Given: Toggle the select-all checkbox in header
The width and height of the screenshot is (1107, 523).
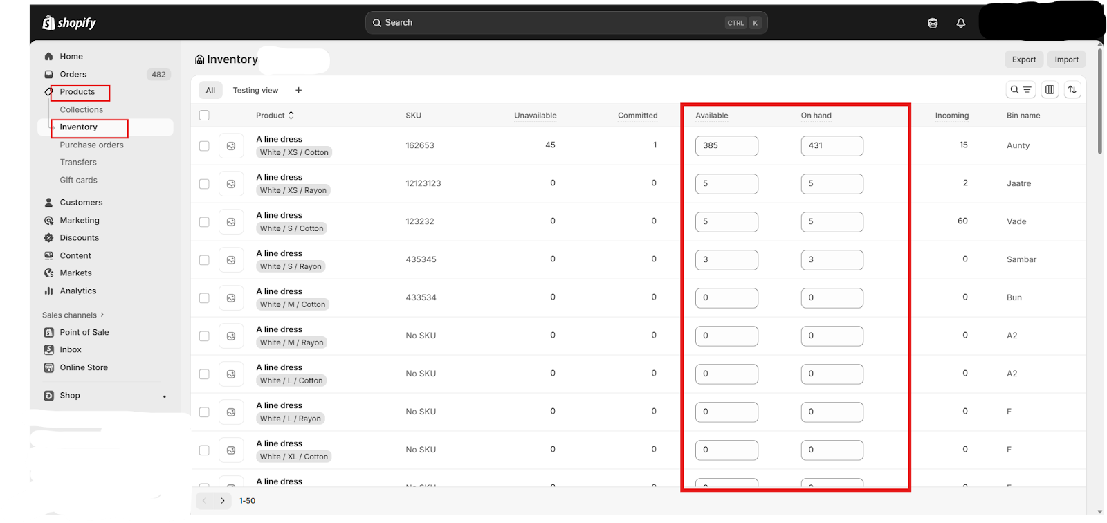Looking at the screenshot, I should click(x=204, y=116).
